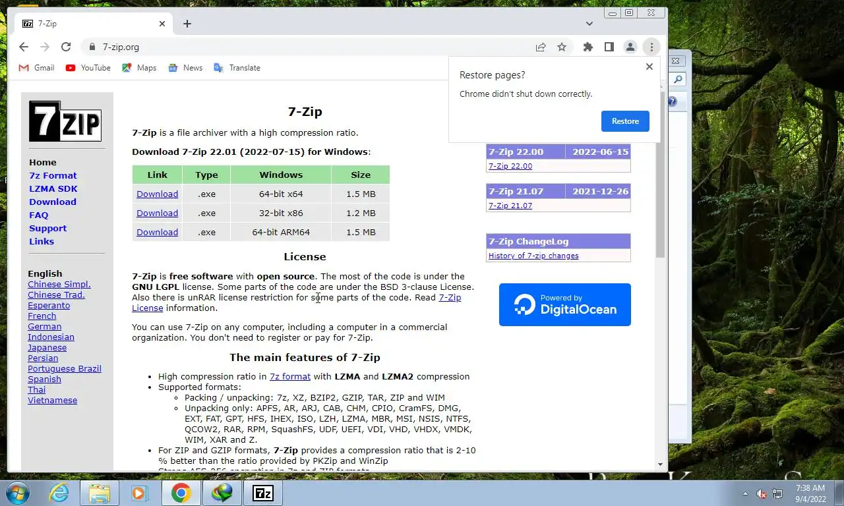844x506 pixels.
Task: Click the scrollbar down arrow
Action: [661, 464]
